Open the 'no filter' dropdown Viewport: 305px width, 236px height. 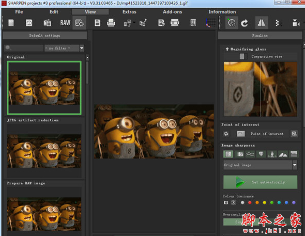tap(65, 48)
